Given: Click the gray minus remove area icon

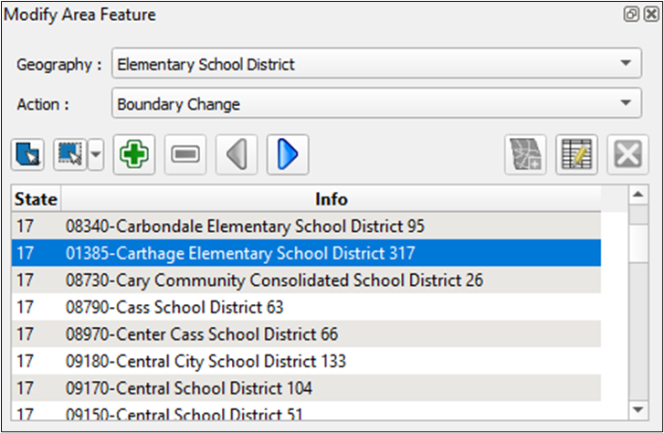Looking at the screenshot, I should point(185,154).
